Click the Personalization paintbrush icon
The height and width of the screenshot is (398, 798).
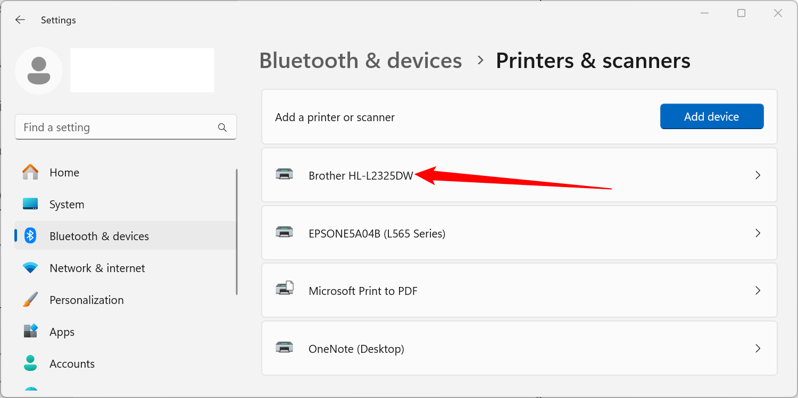(x=30, y=300)
